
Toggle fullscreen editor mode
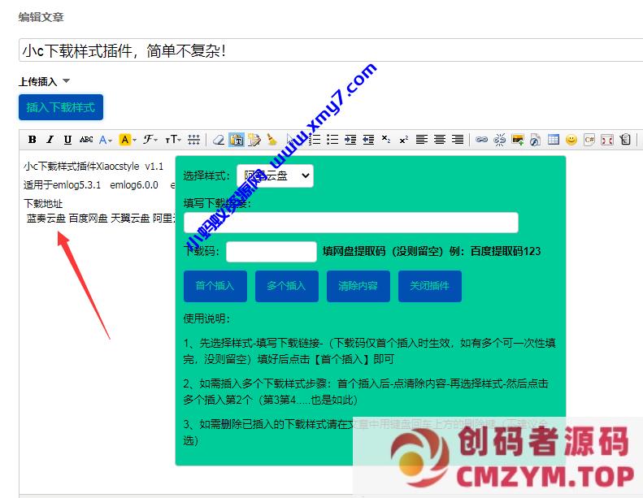[607, 140]
